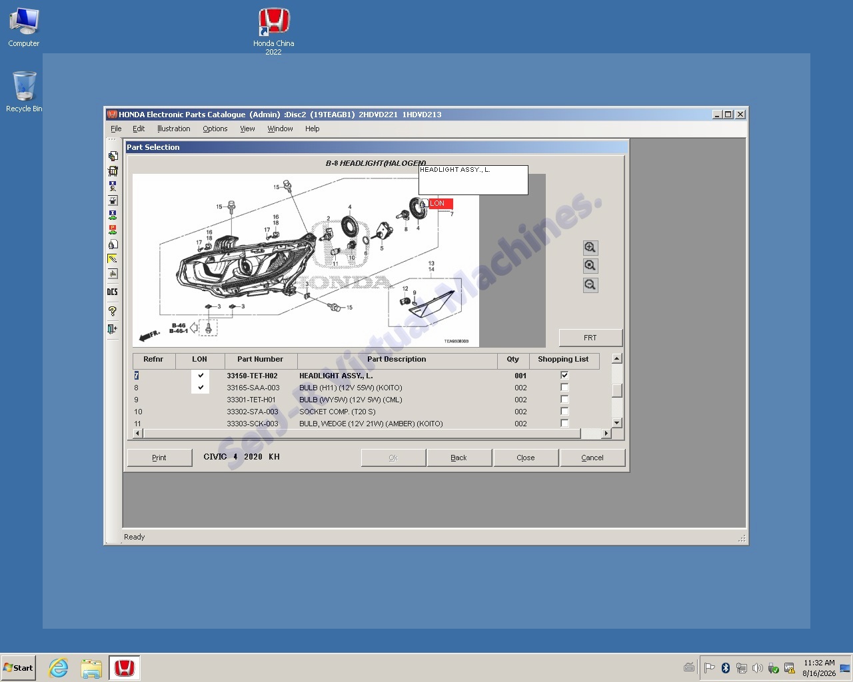
Task: Click the black hat icon in the left toolbar
Action: (113, 200)
